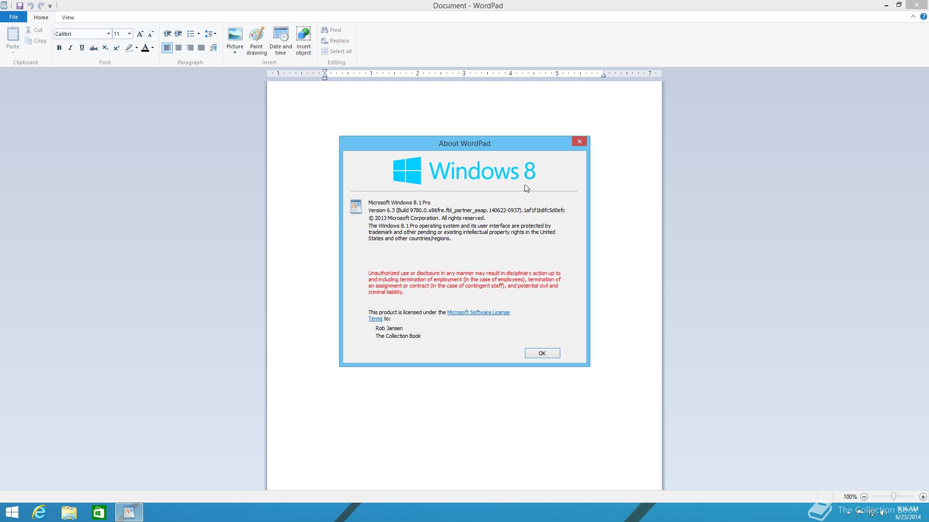Close the About WordPad dialog

tap(579, 141)
